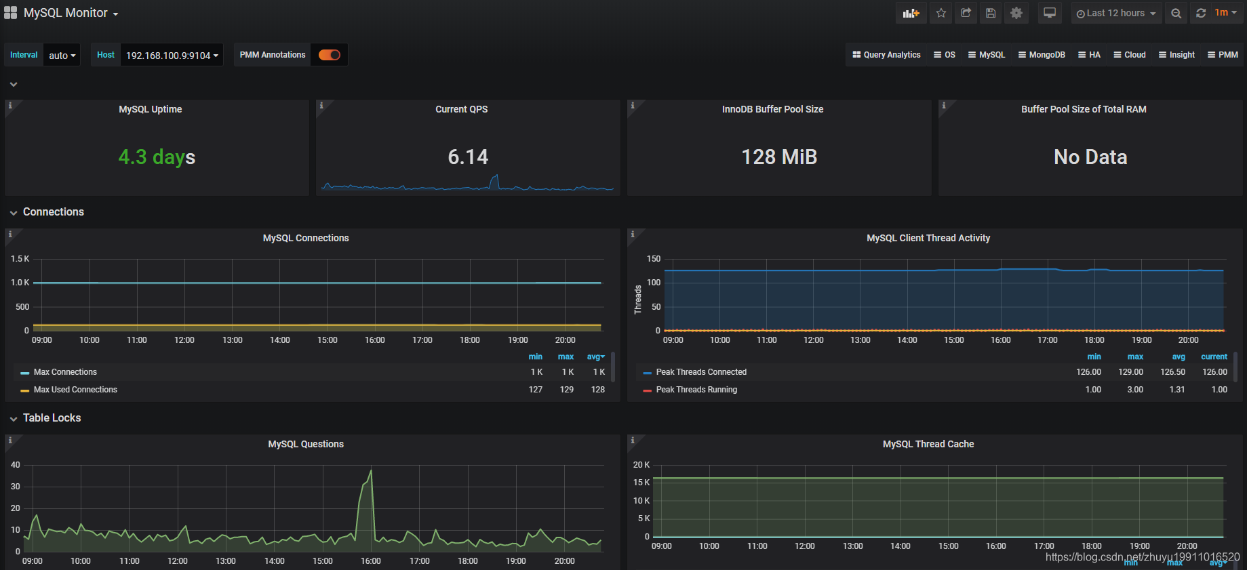Screen dimensions: 1247x570
Task: Click the Thread Activity legend scrollbar
Action: pyautogui.click(x=1235, y=367)
